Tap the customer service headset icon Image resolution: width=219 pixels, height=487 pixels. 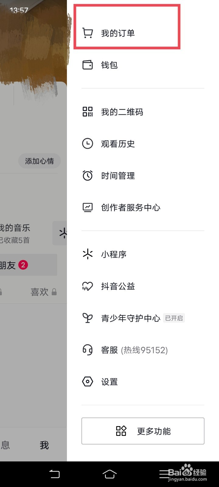point(88,350)
